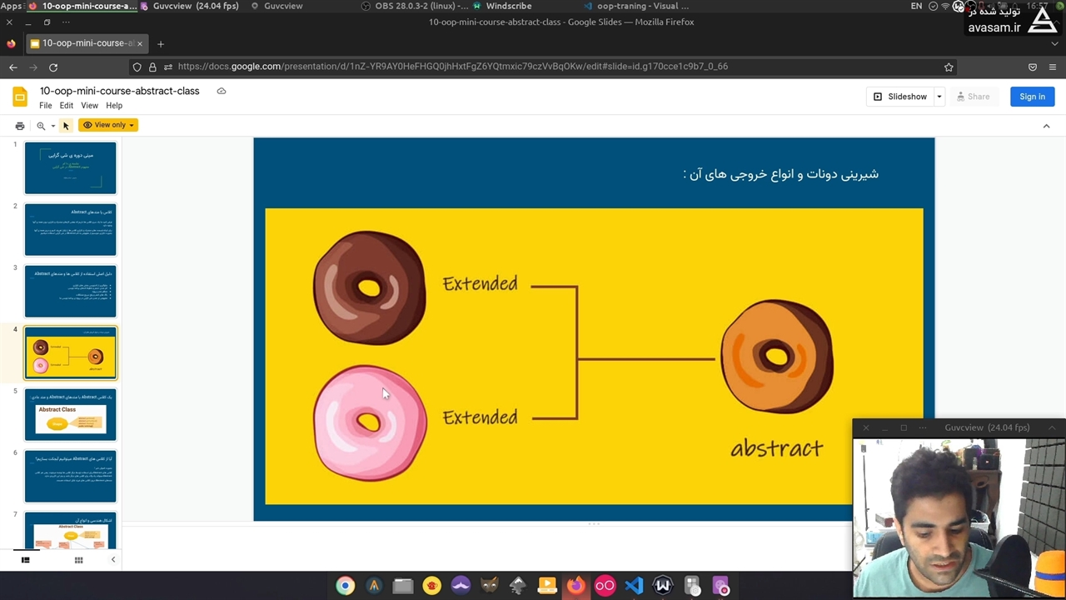Click the cloud document status icon
Screen dimensions: 1066x600
click(x=222, y=91)
